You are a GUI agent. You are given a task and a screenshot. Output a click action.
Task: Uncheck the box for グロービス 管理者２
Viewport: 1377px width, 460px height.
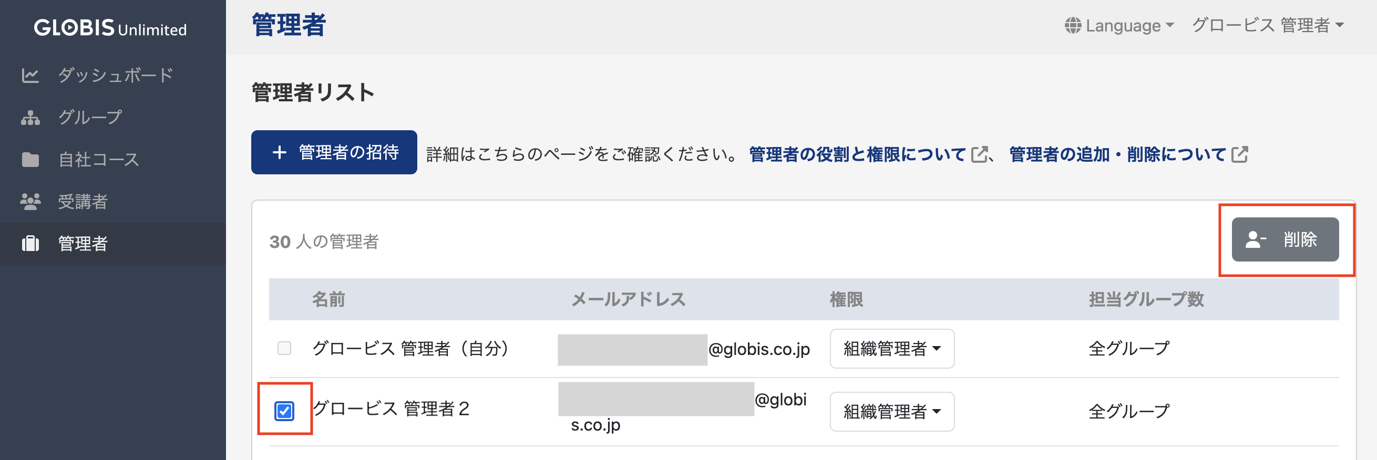284,411
